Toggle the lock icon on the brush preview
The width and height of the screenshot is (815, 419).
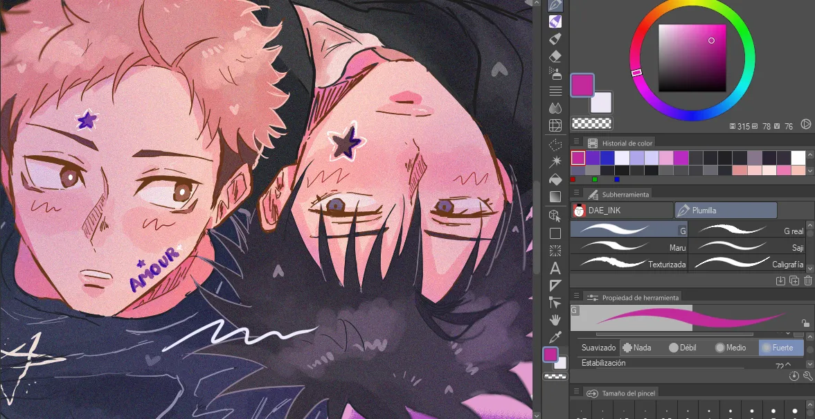[x=805, y=323]
